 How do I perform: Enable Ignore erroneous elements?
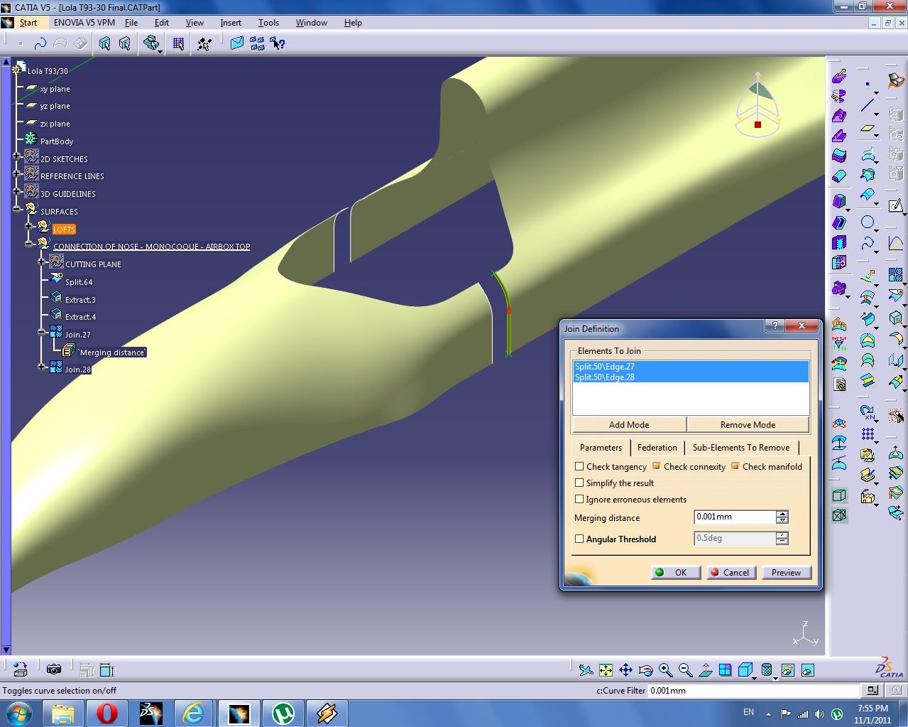click(x=580, y=499)
